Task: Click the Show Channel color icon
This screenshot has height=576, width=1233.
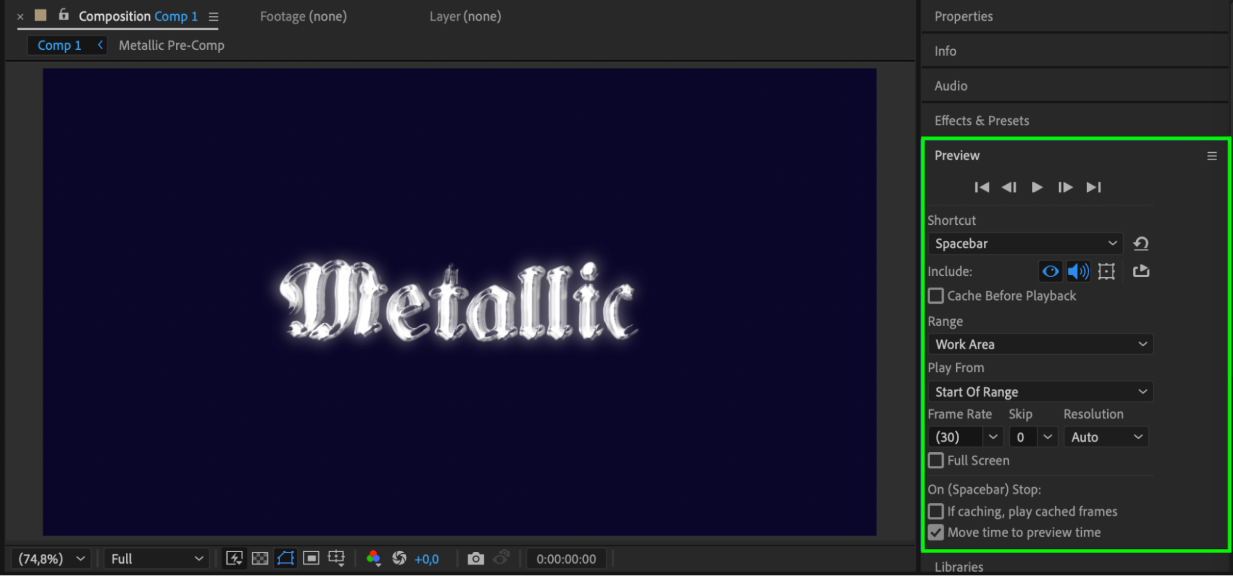Action: click(373, 559)
